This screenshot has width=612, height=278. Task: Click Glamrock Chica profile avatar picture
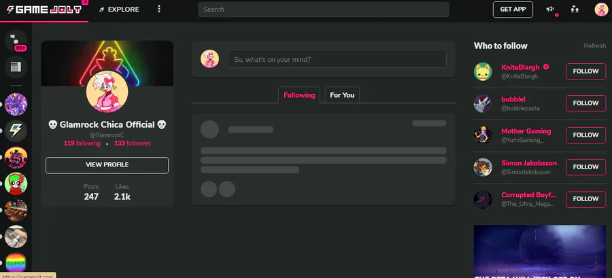pyautogui.click(x=107, y=92)
